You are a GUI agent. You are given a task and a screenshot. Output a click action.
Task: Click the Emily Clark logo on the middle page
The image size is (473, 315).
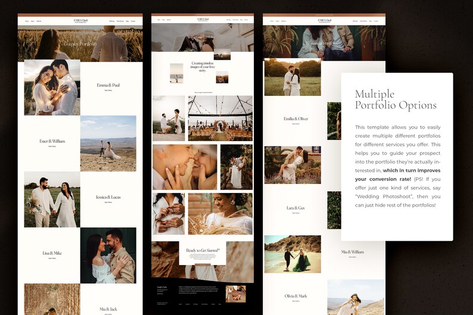[x=203, y=19]
